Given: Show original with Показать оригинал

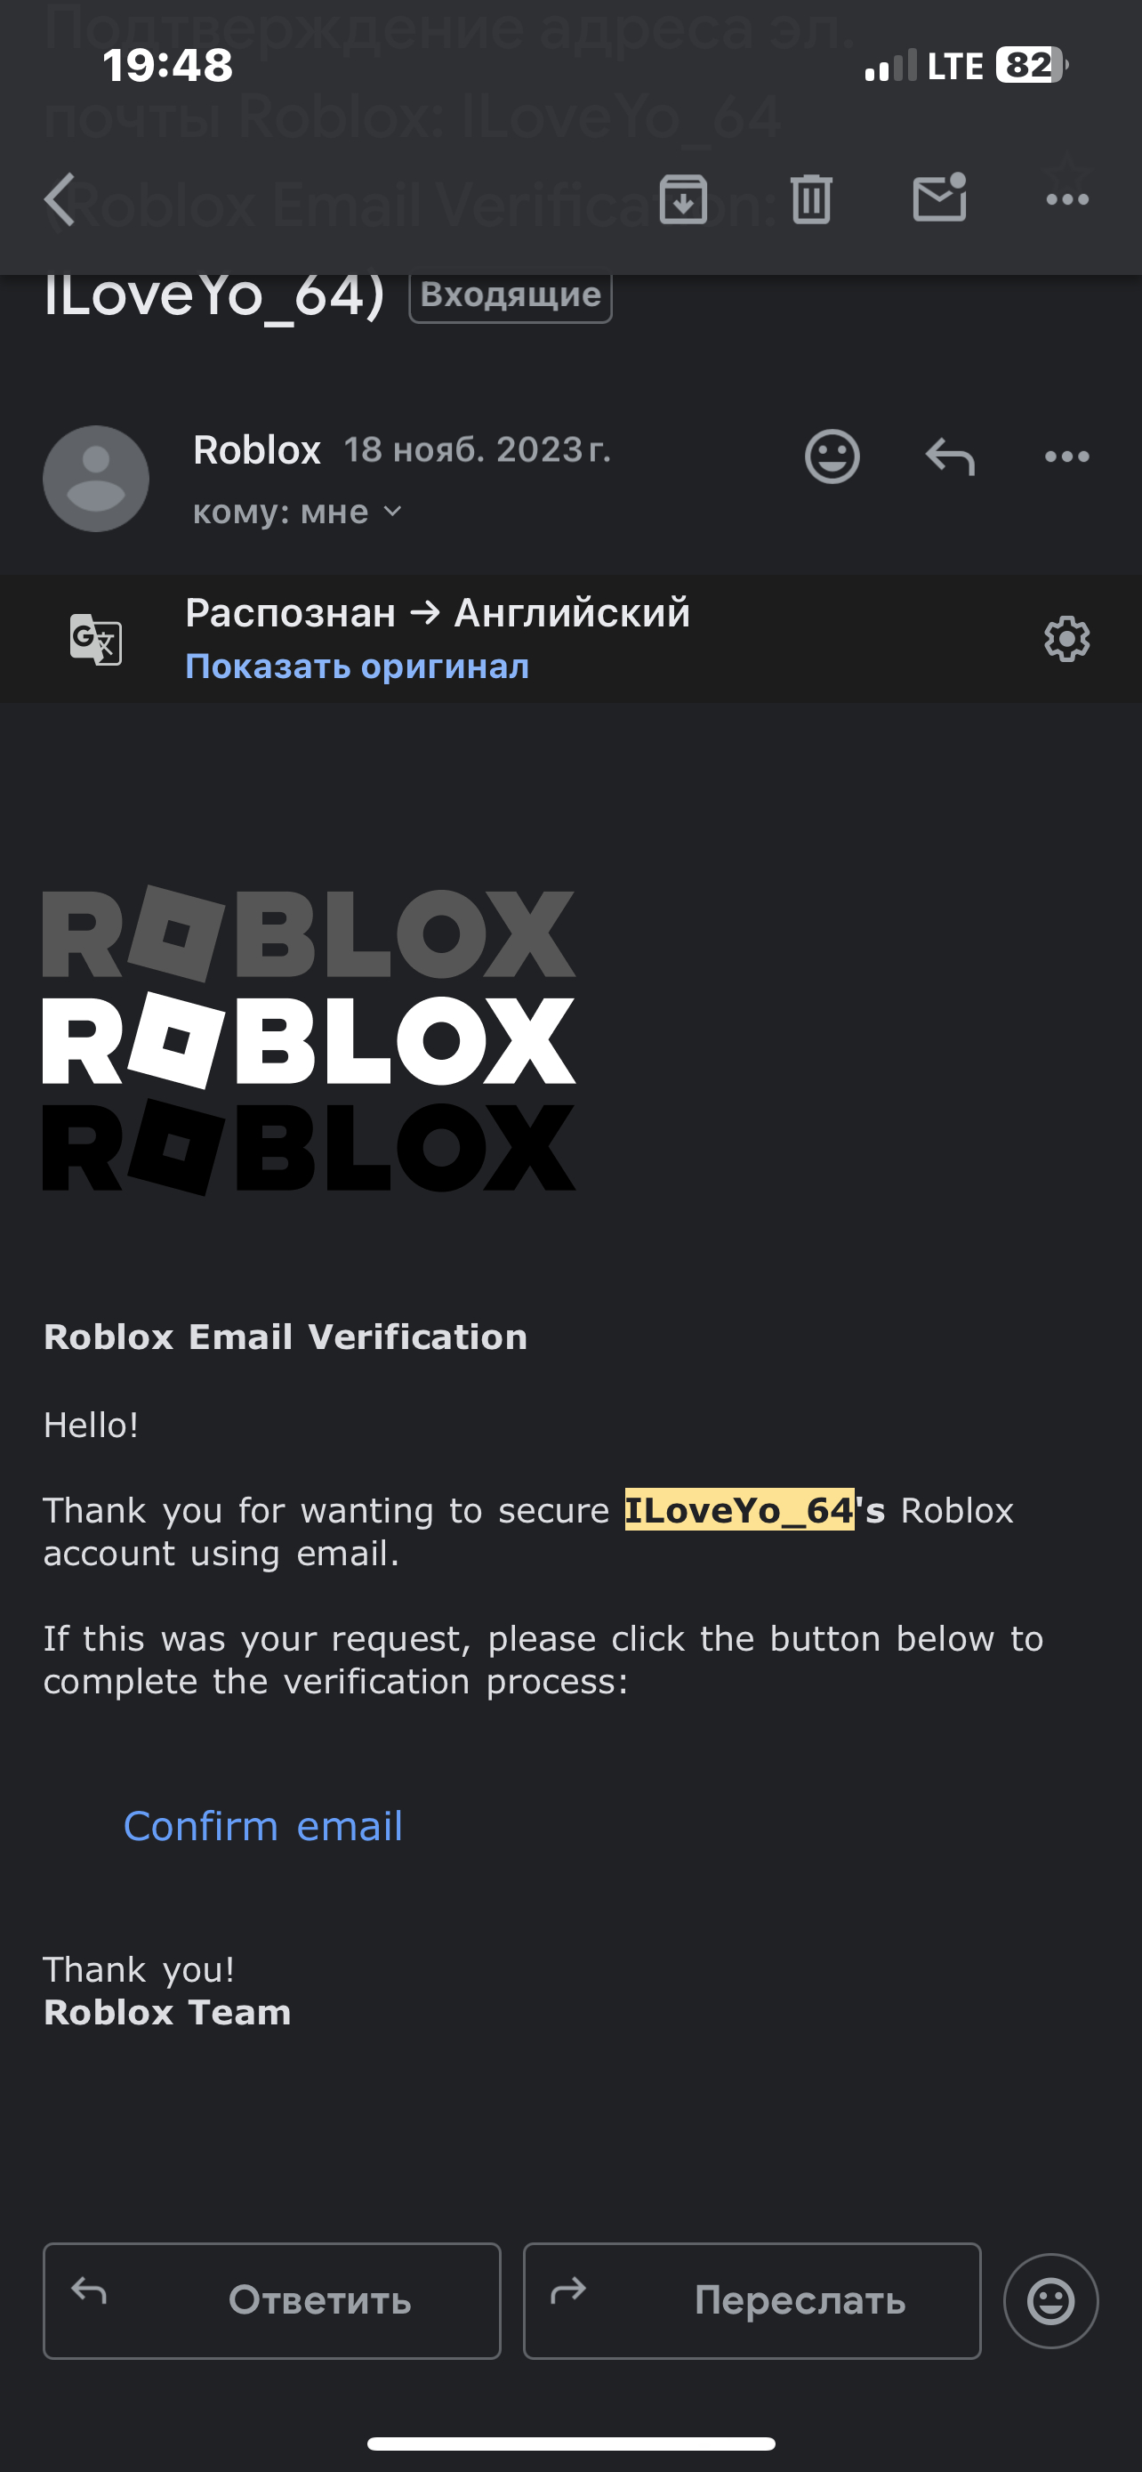Looking at the screenshot, I should pyautogui.click(x=357, y=666).
